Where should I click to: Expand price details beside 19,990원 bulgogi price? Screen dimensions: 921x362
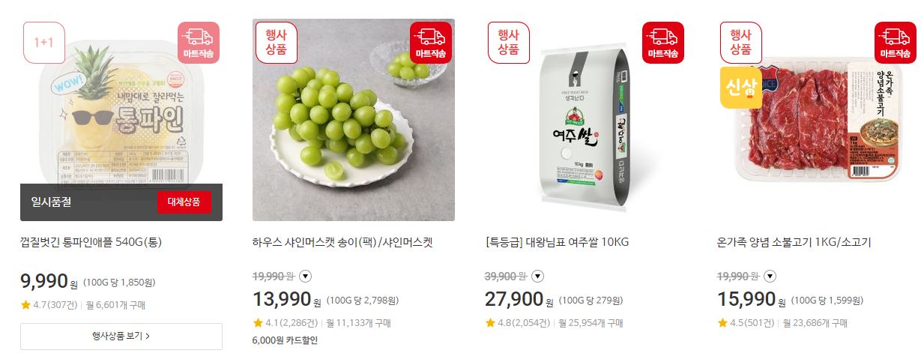(770, 276)
